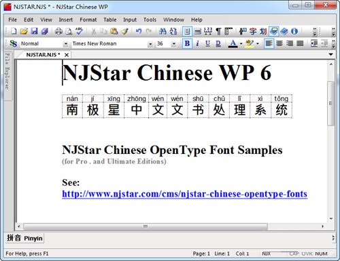Apply yellow highlight color marker
Screen dimensions: 340x261
[x=250, y=43]
